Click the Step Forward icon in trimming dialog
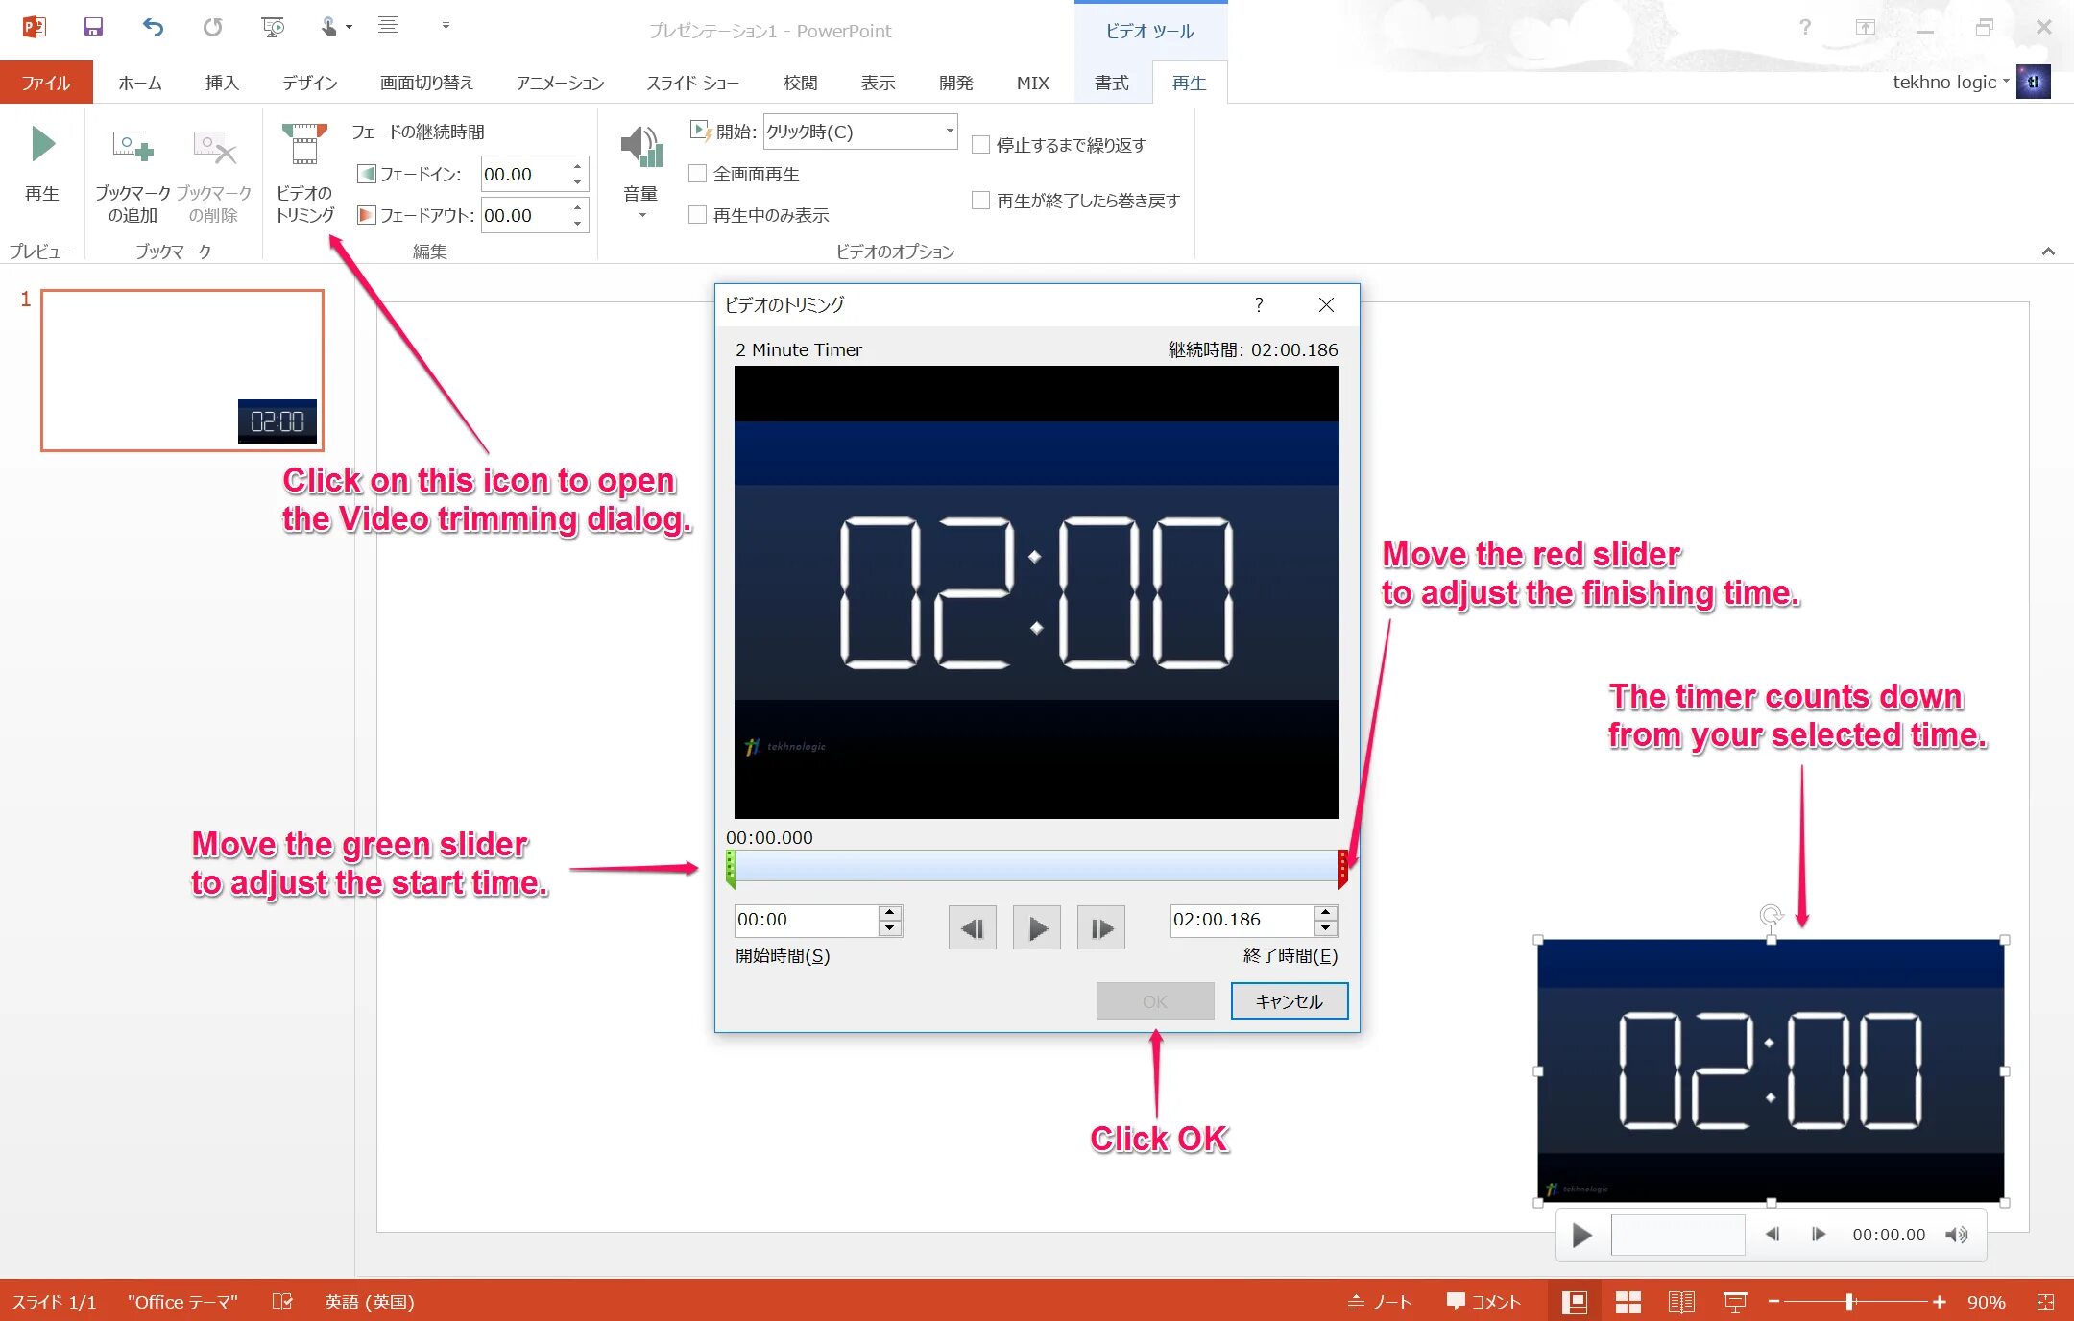Viewport: 2074px width, 1321px height. pyautogui.click(x=1102, y=925)
